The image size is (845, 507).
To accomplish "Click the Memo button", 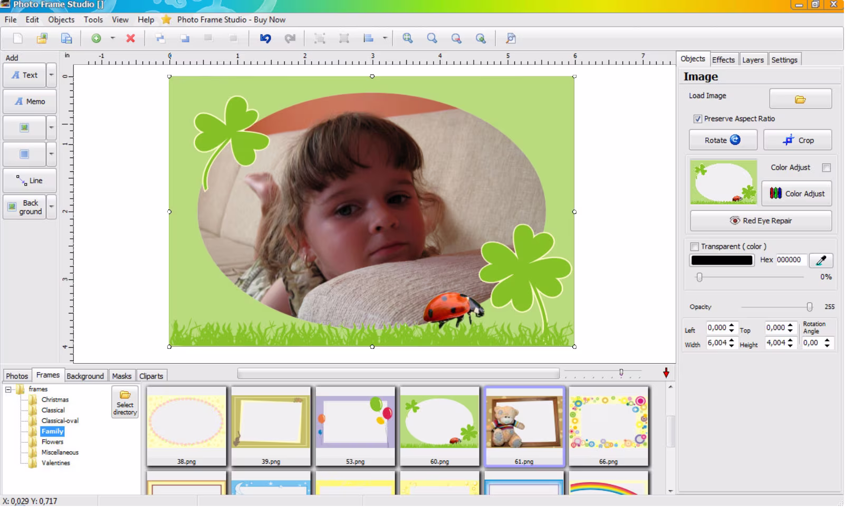I will point(30,101).
